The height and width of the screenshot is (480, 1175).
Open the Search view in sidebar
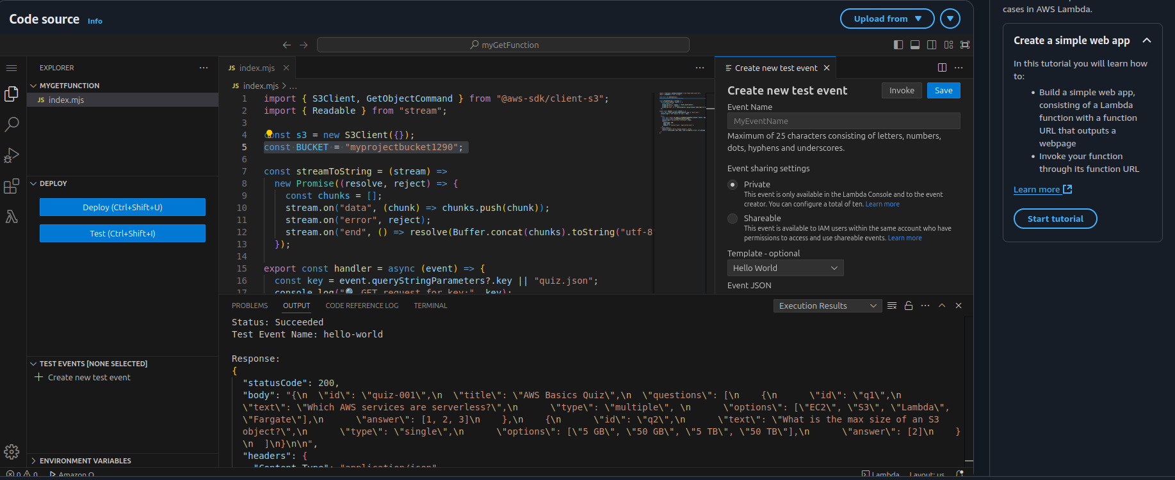(x=12, y=125)
